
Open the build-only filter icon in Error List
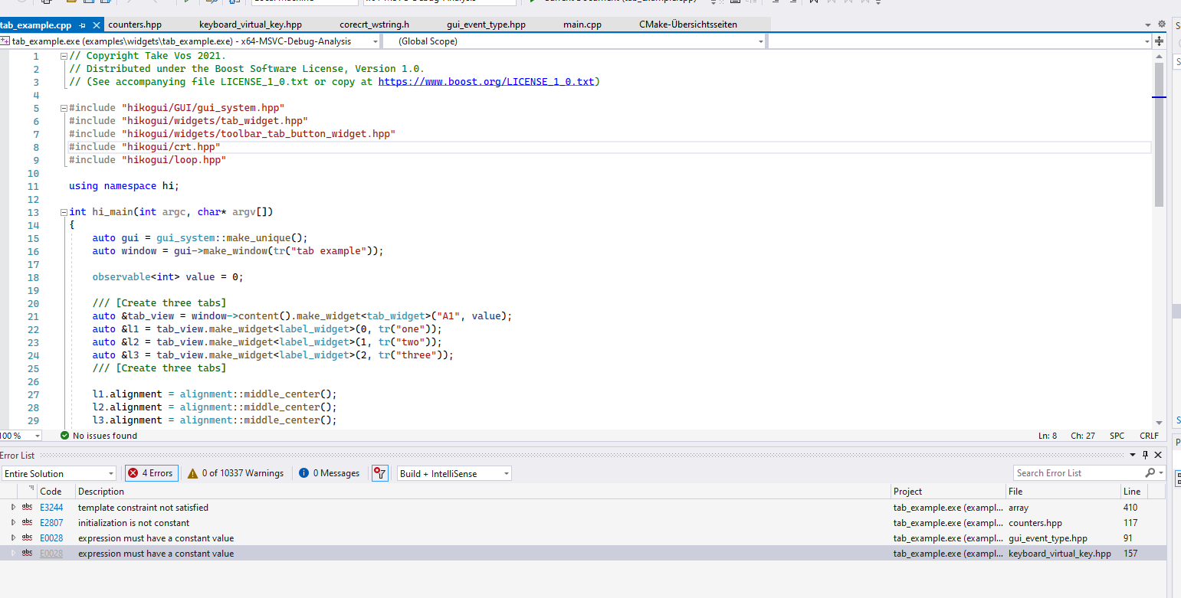(379, 473)
